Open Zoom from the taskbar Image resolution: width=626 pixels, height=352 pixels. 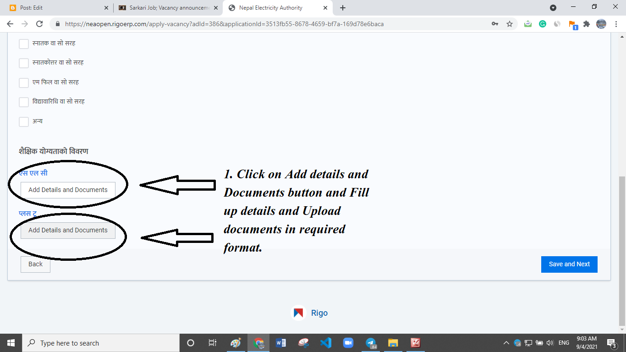(x=348, y=343)
